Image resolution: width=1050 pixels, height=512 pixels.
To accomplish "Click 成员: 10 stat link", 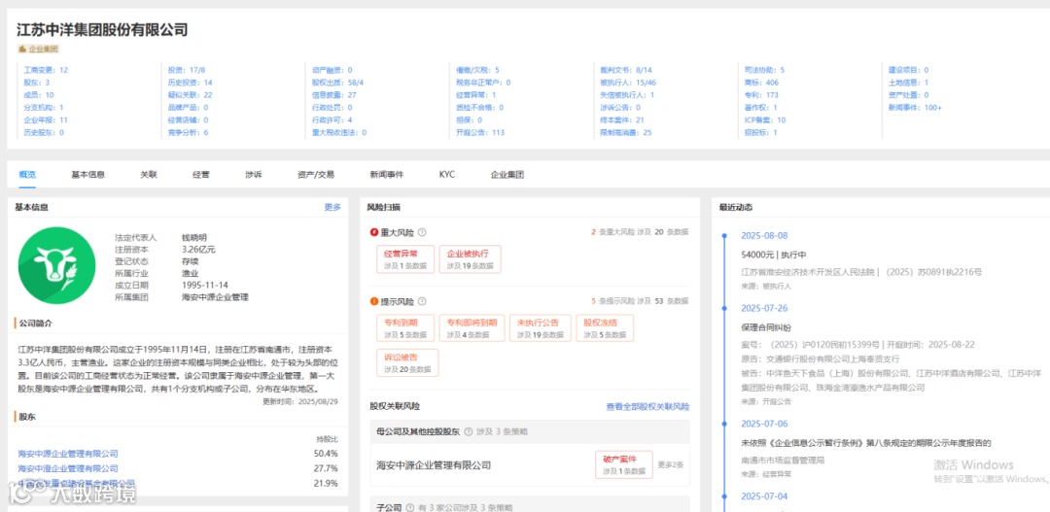I will (39, 95).
